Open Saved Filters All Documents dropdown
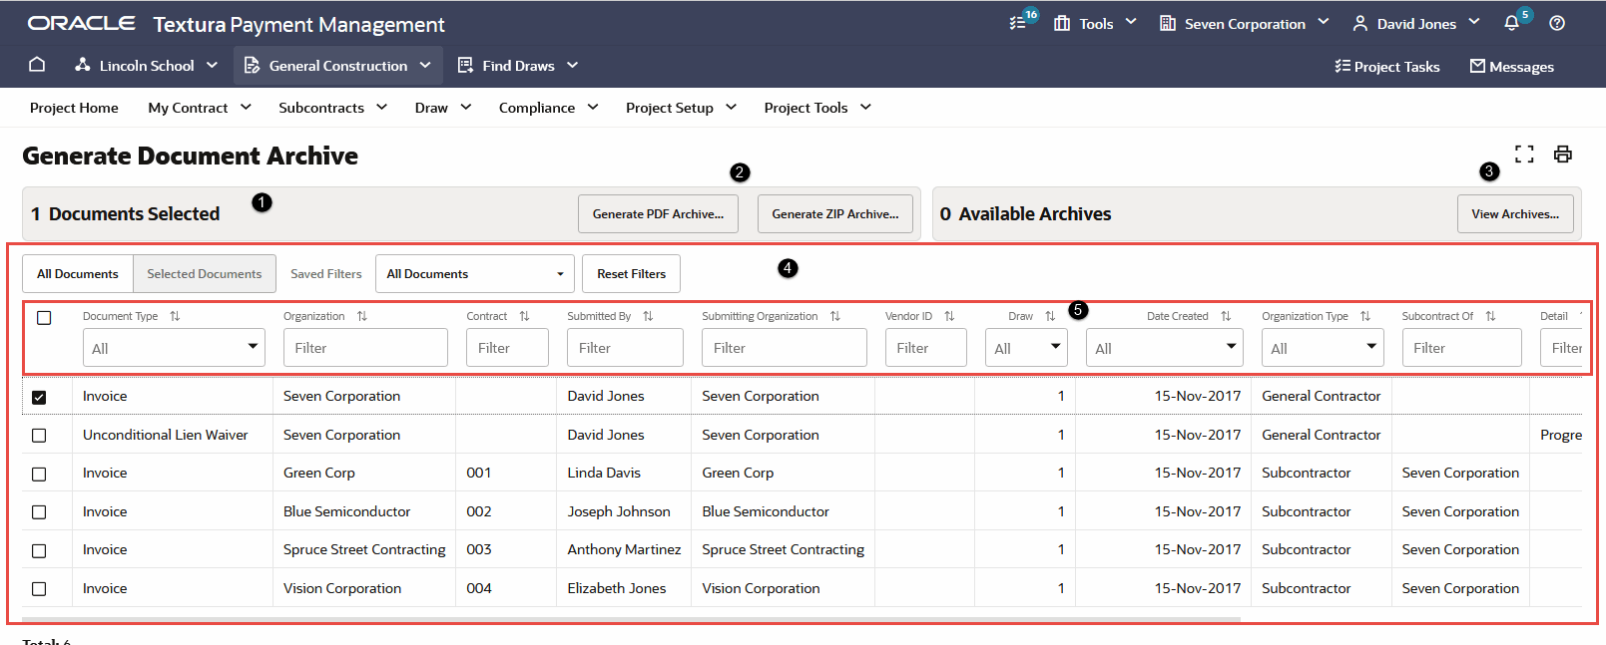1606x645 pixels. pyautogui.click(x=475, y=273)
